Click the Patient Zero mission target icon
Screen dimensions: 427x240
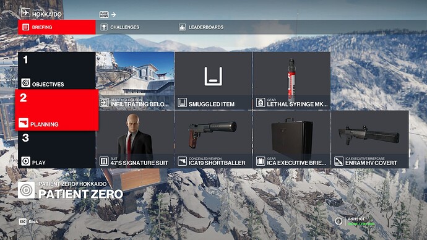pyautogui.click(x=27, y=190)
